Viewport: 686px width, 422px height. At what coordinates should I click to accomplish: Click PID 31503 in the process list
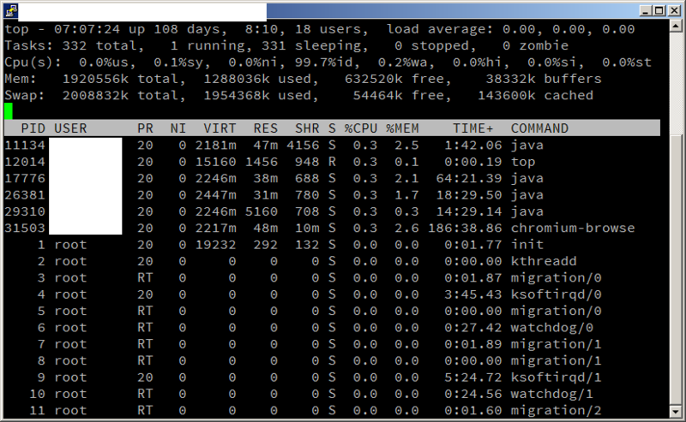tap(25, 228)
